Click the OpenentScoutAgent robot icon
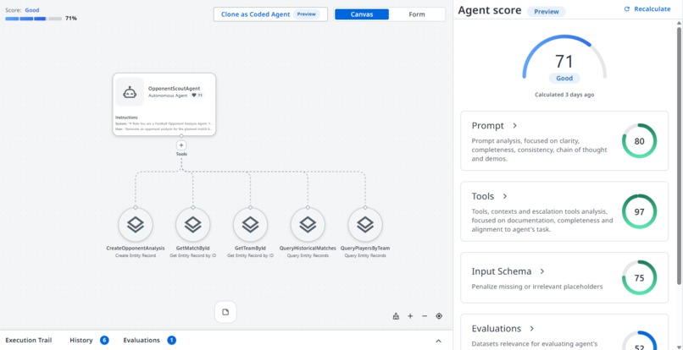Viewport: 683px width, 350px height. click(x=130, y=92)
